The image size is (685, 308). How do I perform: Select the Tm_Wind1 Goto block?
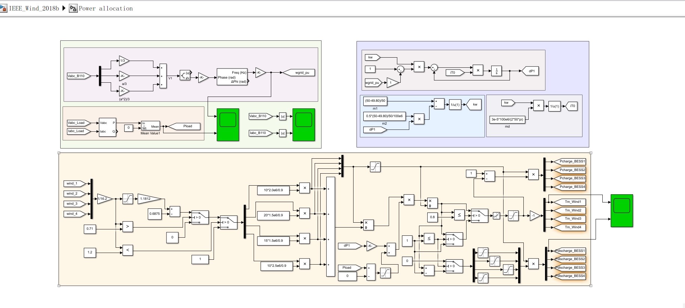(569, 202)
